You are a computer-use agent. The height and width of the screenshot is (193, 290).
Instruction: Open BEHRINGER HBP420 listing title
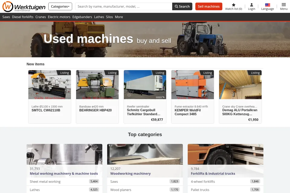point(95,110)
